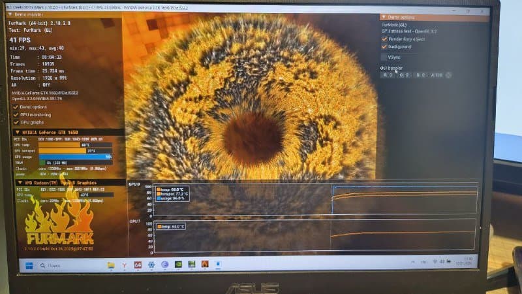The width and height of the screenshot is (522, 294).
Task: Open the Yandex browser taskbar icon
Action: tap(125, 265)
